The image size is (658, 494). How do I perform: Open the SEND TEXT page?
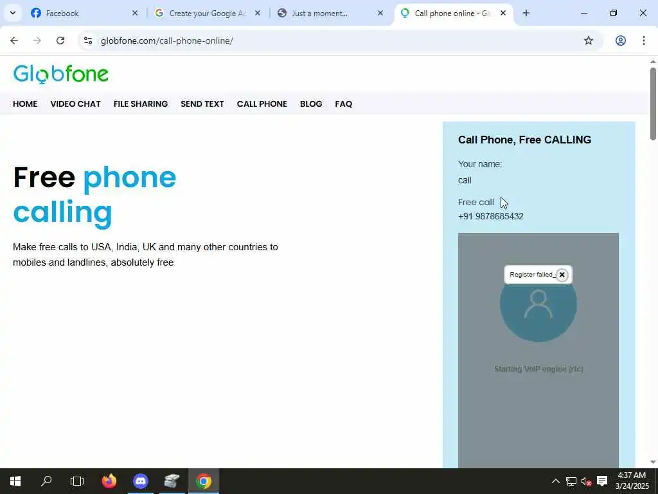click(x=202, y=104)
